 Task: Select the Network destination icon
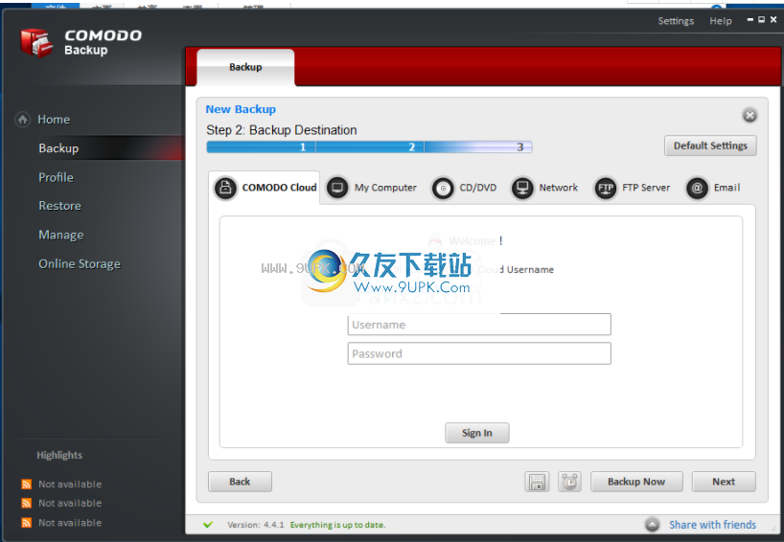tap(522, 189)
